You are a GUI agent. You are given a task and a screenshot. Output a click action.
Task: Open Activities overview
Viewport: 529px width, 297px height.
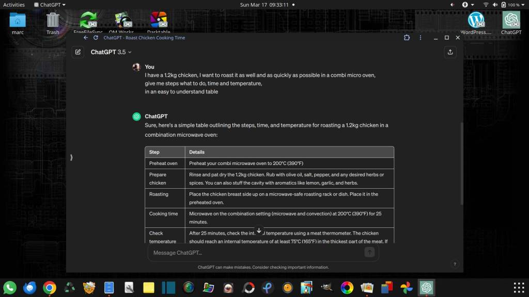pos(14,5)
